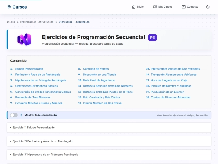The image size is (218, 164).
Task: Click the Cursos graduation cap logo icon
Action: pos(9,7)
